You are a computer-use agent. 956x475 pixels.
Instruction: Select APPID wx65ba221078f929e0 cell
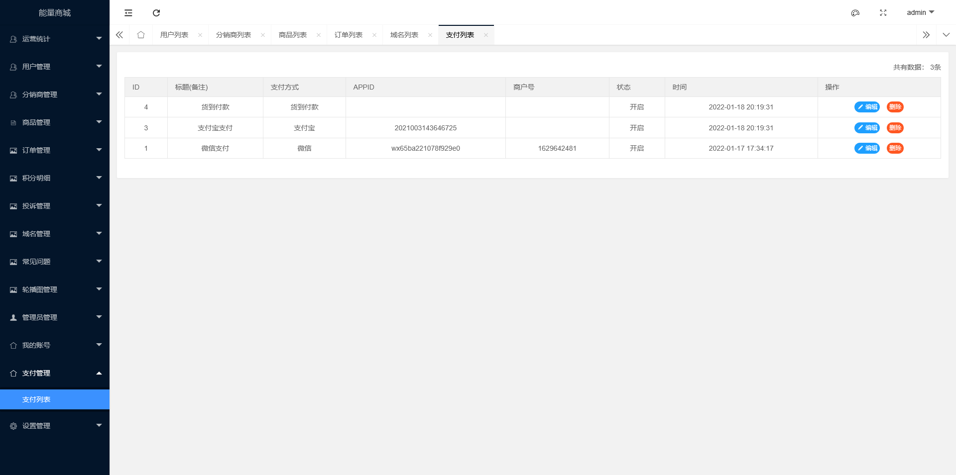(426, 148)
